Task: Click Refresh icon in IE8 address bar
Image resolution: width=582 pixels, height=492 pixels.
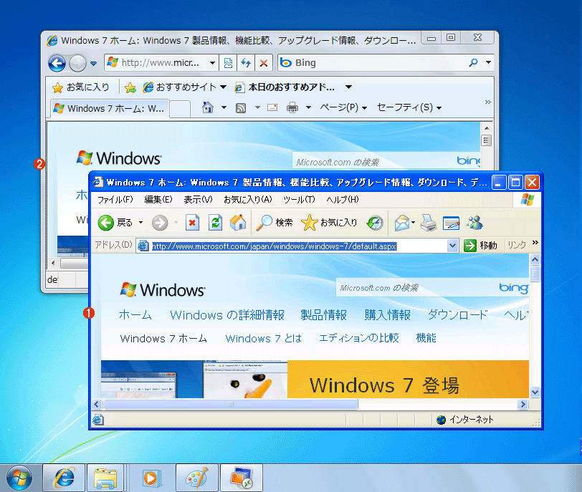Action: 246,63
